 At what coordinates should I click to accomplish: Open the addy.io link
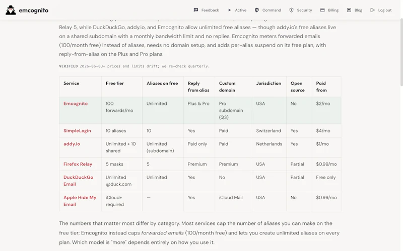(x=72, y=144)
